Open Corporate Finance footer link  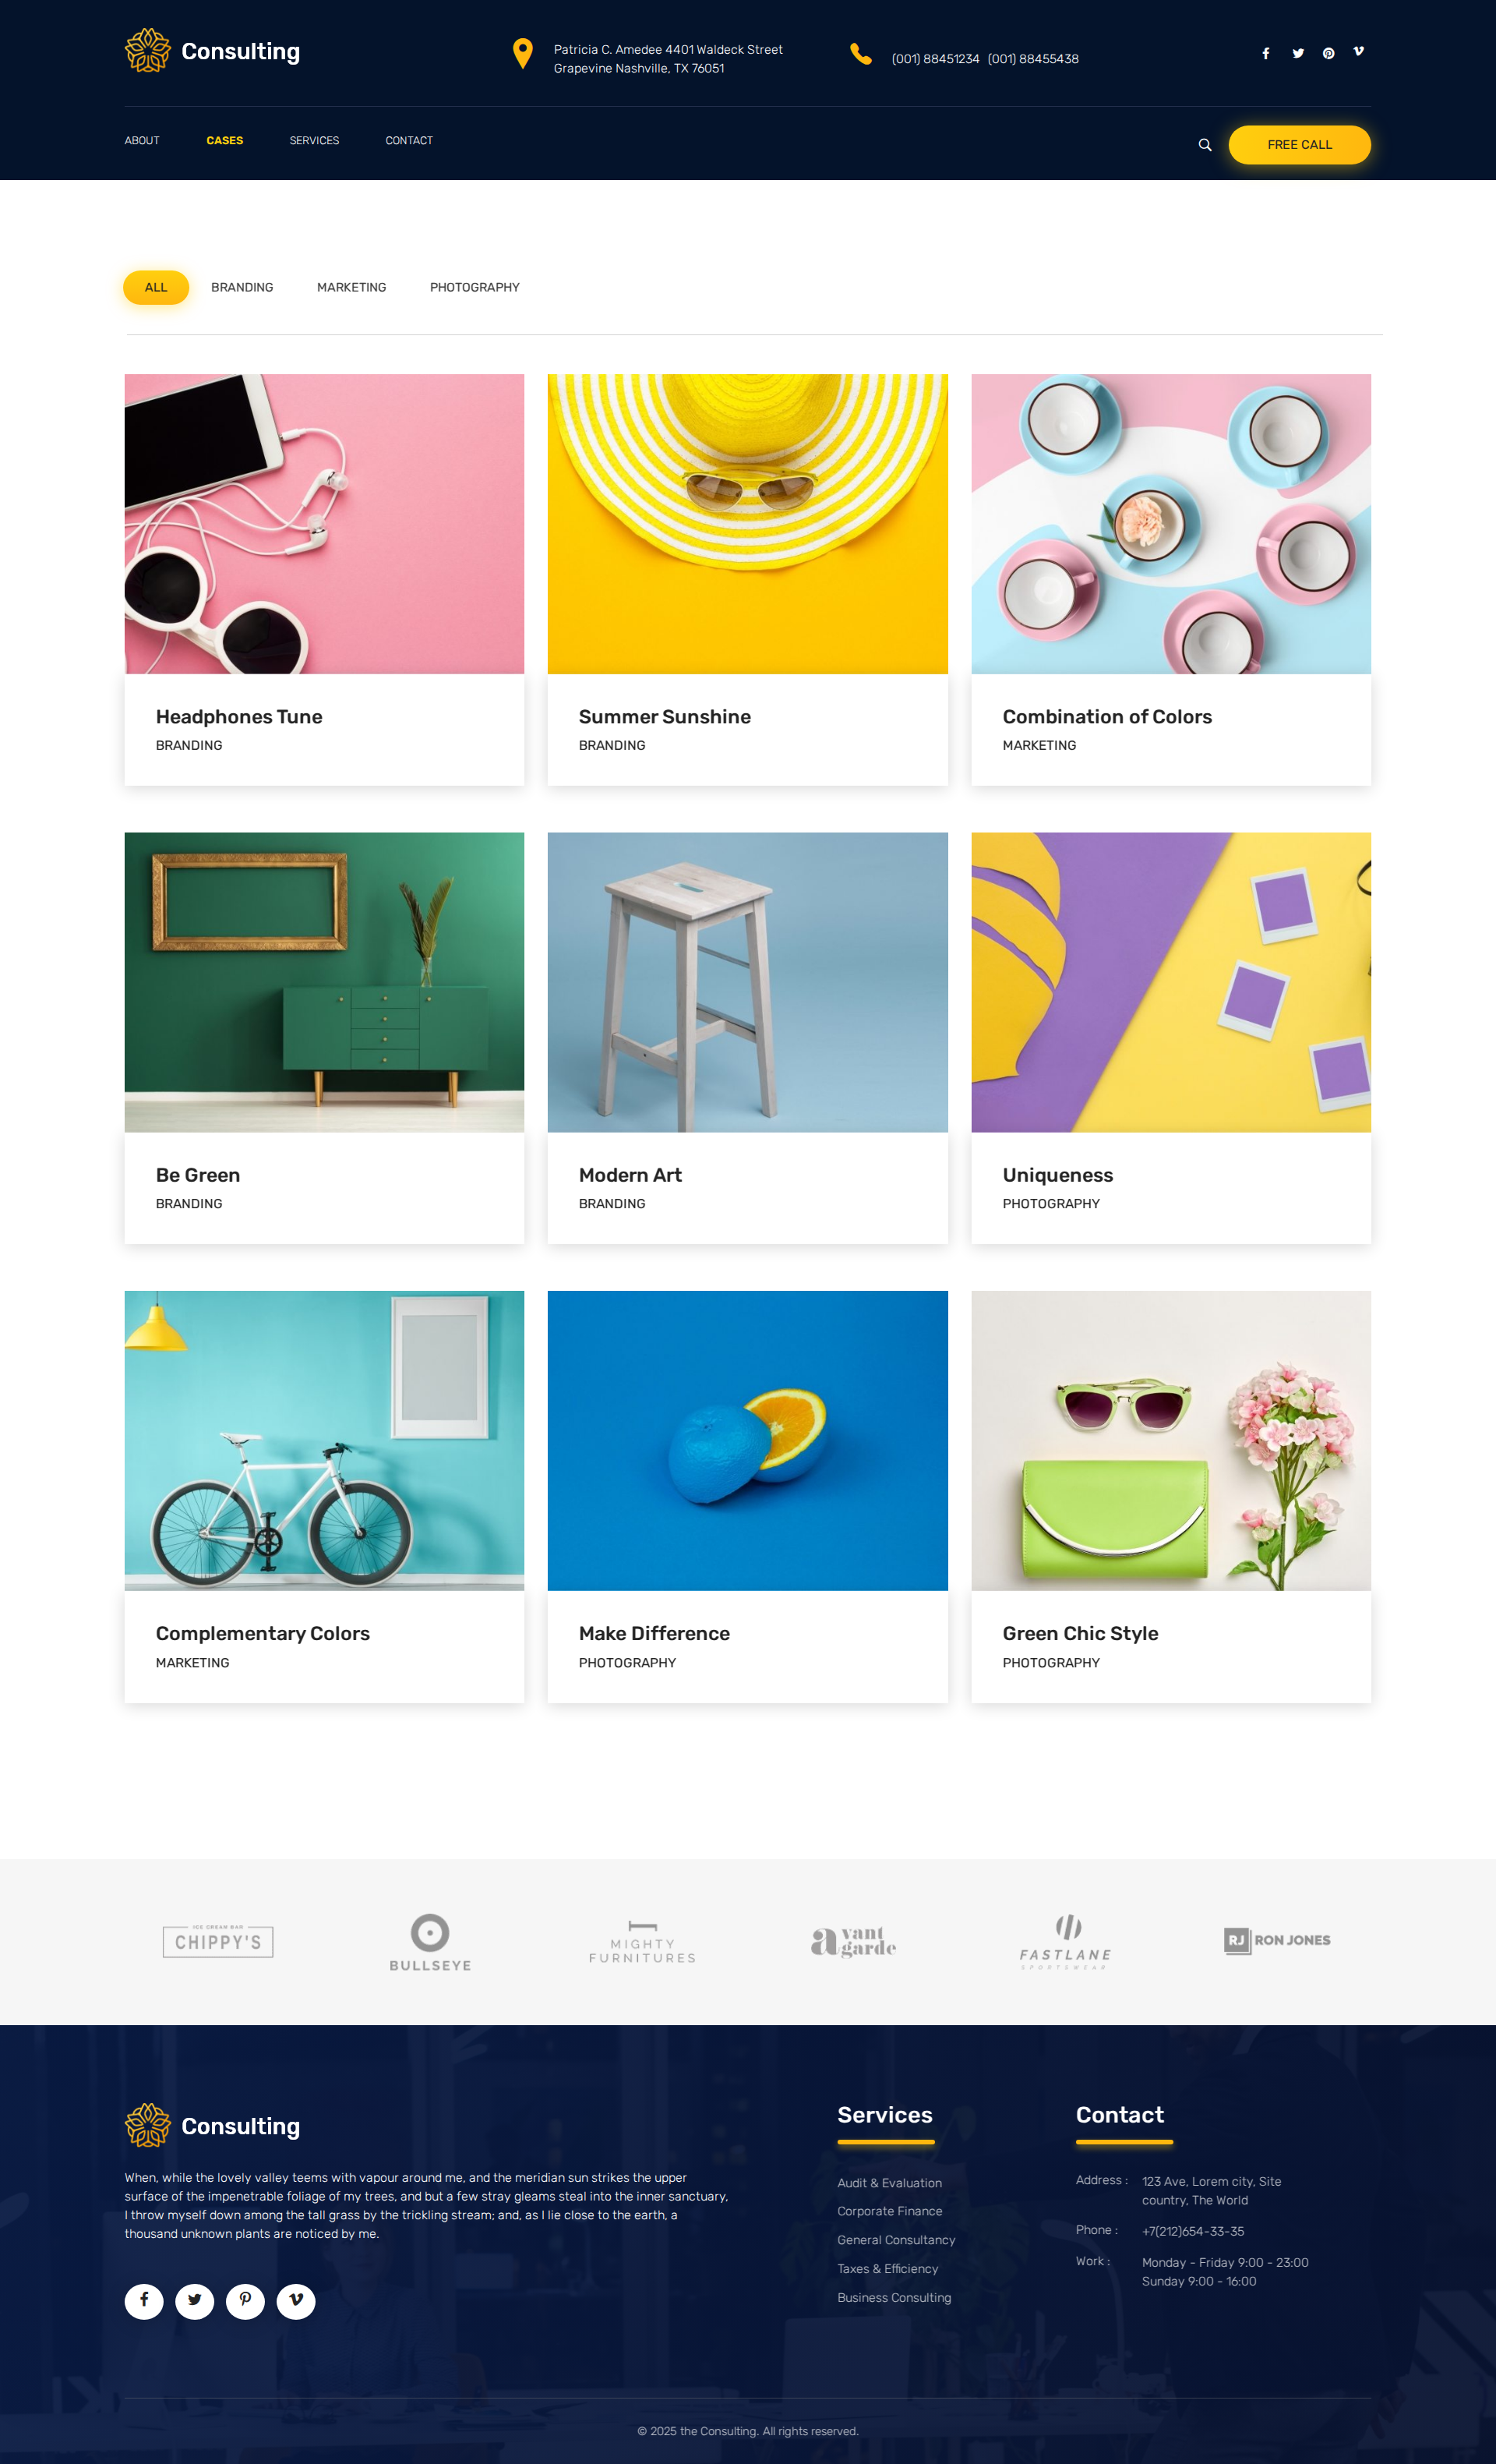tap(889, 2211)
